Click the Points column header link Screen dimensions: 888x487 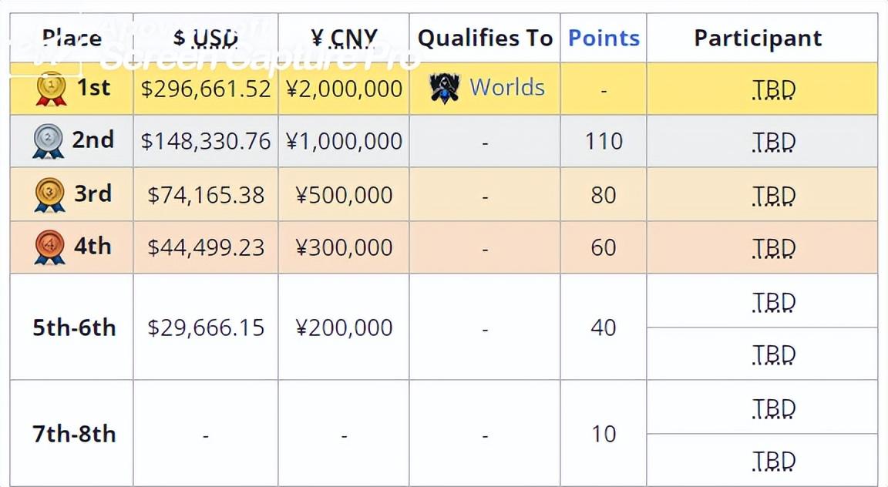[x=604, y=38]
